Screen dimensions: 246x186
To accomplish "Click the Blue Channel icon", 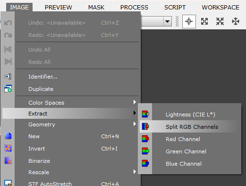I will tap(145, 163).
